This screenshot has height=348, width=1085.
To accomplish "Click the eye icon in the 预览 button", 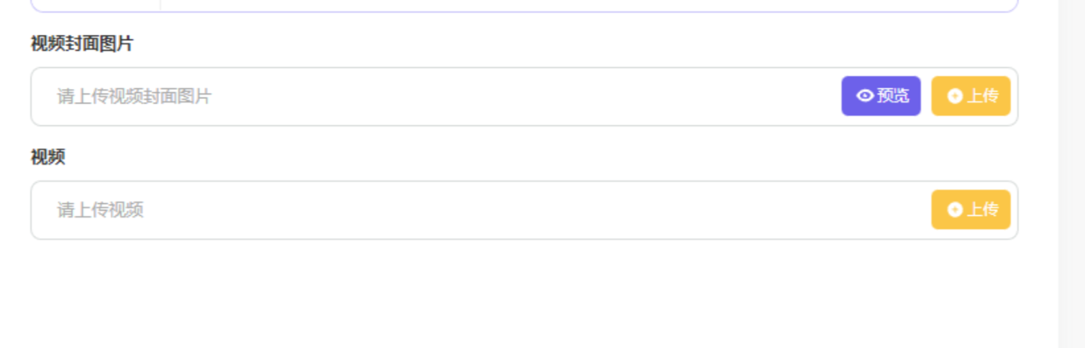I will click(x=865, y=96).
